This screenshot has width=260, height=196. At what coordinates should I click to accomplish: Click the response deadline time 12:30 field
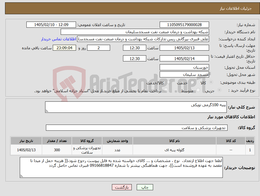click(x=134, y=48)
